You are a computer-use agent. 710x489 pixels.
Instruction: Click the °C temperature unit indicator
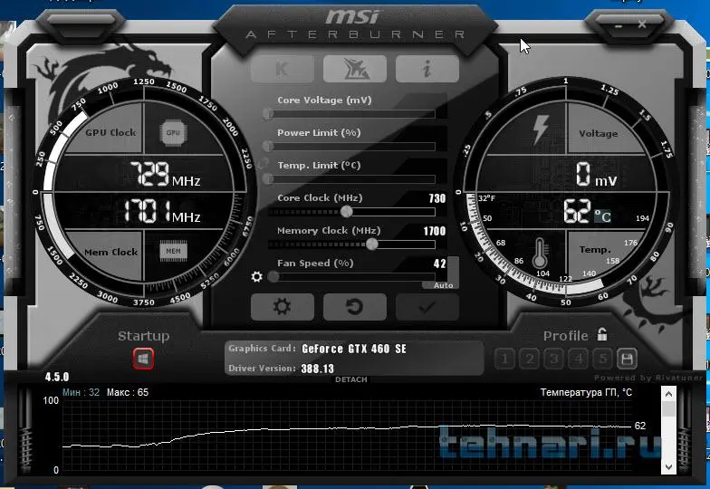coord(603,216)
